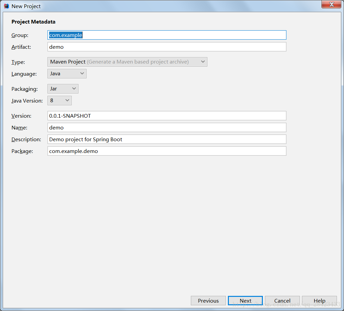Screen dimensions: 344x311
Task: Click the Package field with com.example.demo
Action: pyautogui.click(x=167, y=151)
